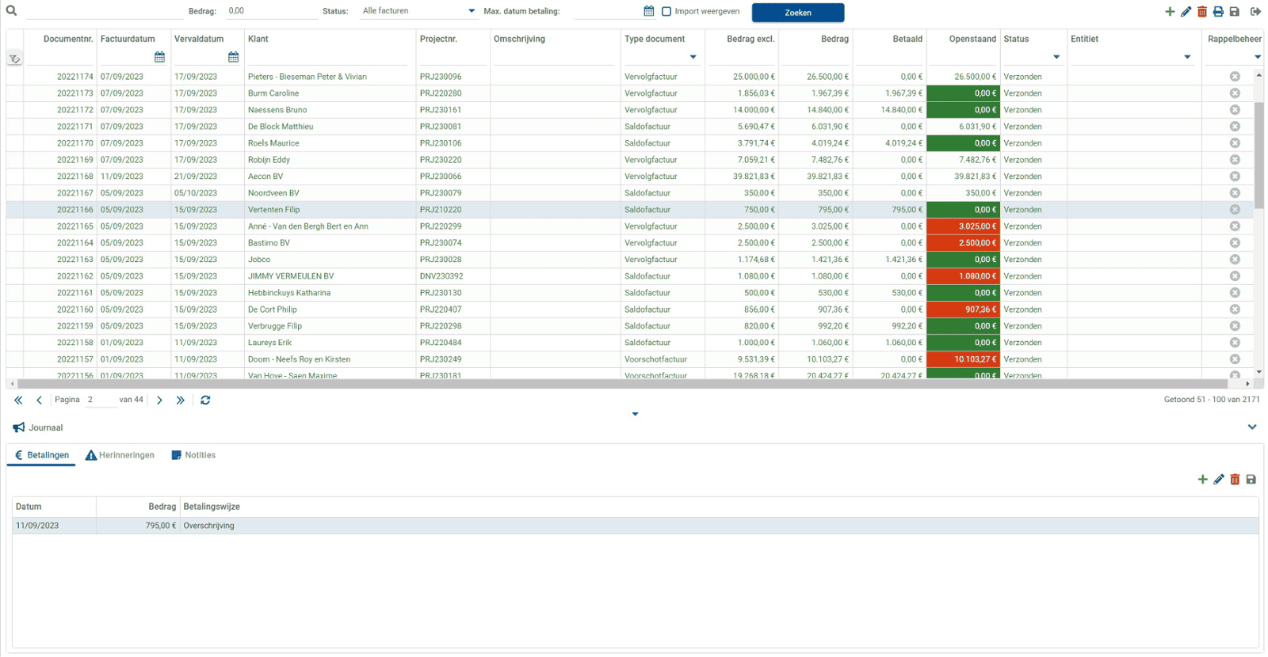1268x657 pixels.
Task: Print the invoice list with printer icon
Action: point(1218,12)
